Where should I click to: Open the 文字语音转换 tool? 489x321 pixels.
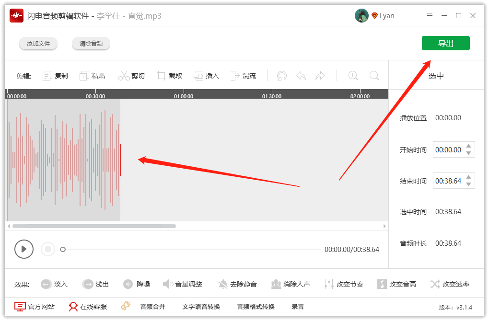(201, 307)
